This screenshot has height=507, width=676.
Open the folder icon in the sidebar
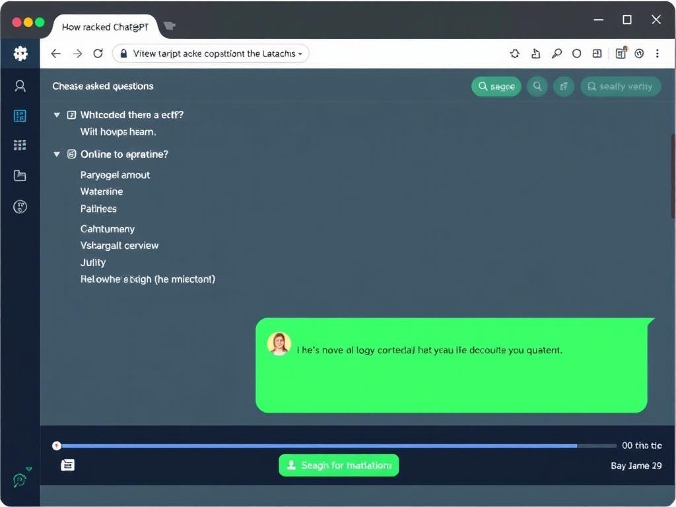pyautogui.click(x=20, y=176)
